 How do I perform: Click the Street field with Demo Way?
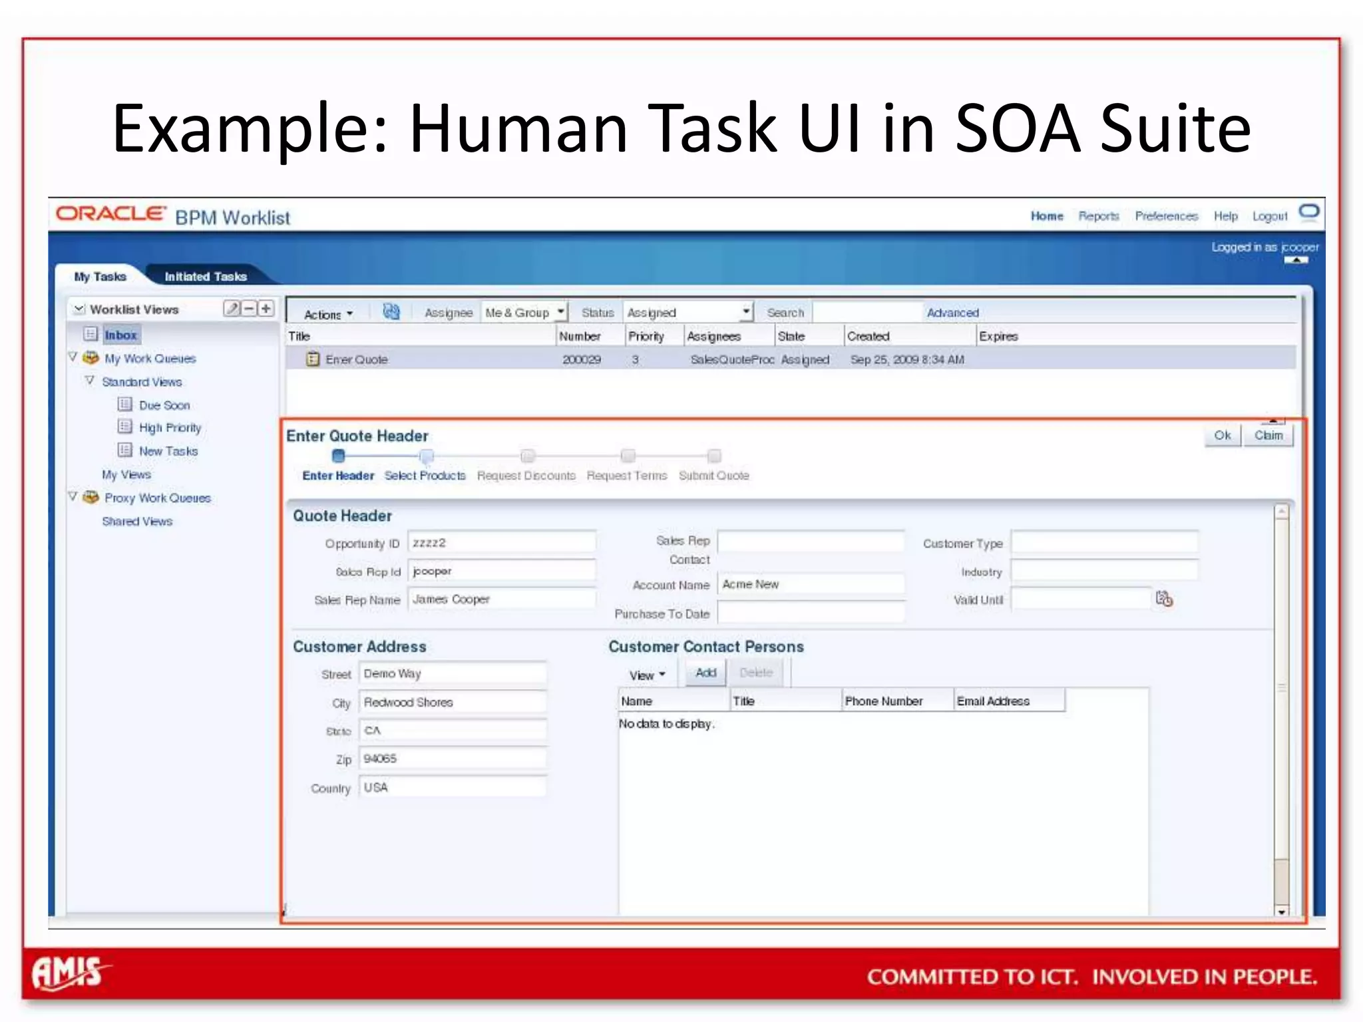pos(453,673)
